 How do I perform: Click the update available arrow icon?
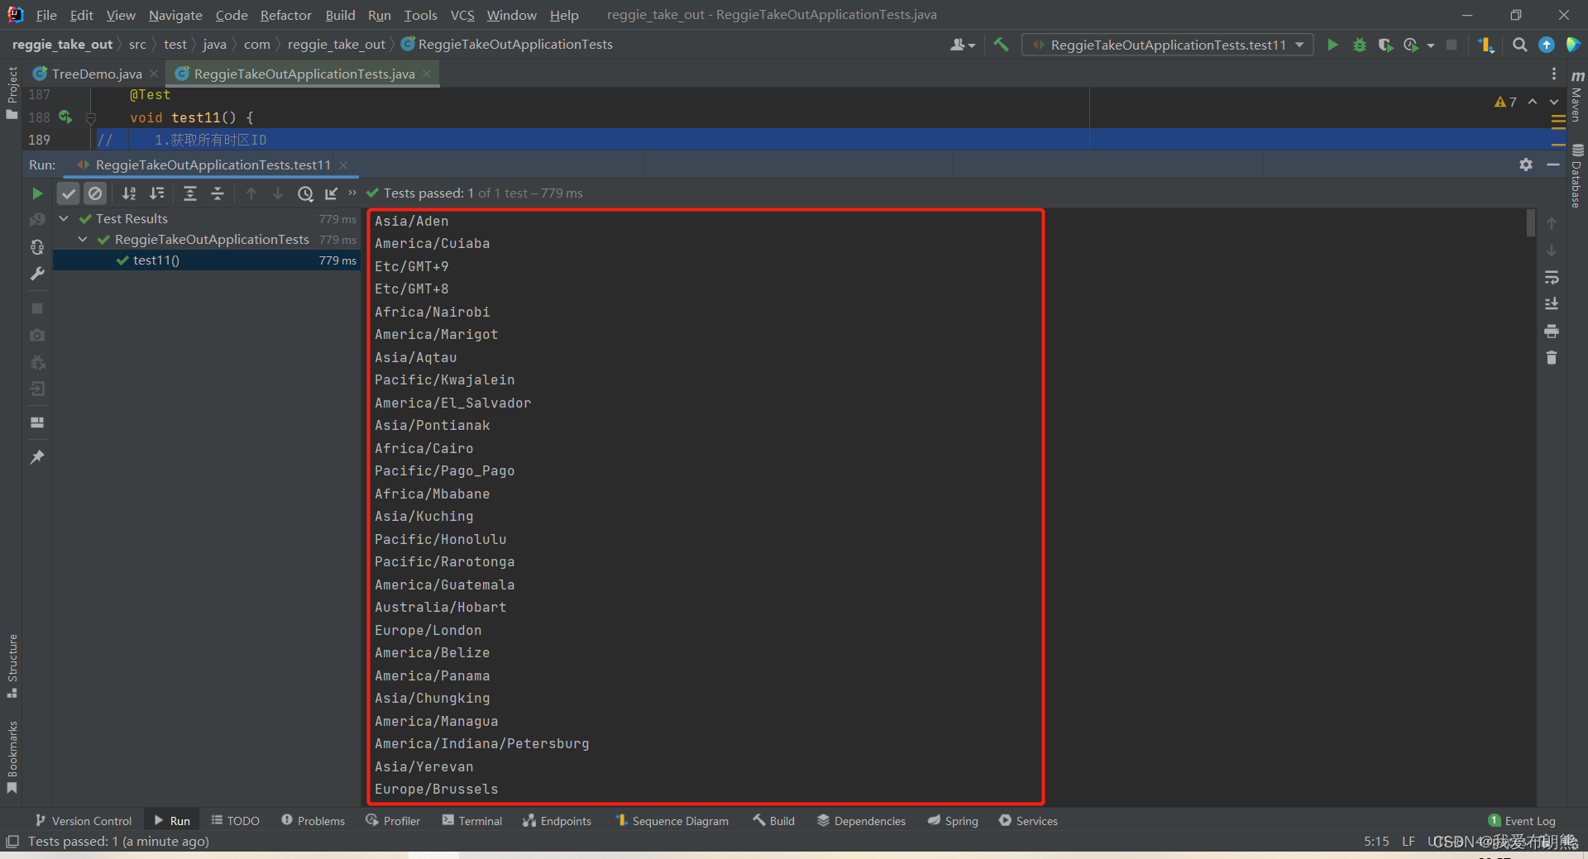click(x=1546, y=45)
